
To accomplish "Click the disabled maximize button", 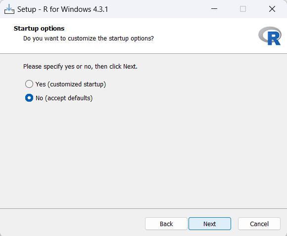I will click(243, 9).
